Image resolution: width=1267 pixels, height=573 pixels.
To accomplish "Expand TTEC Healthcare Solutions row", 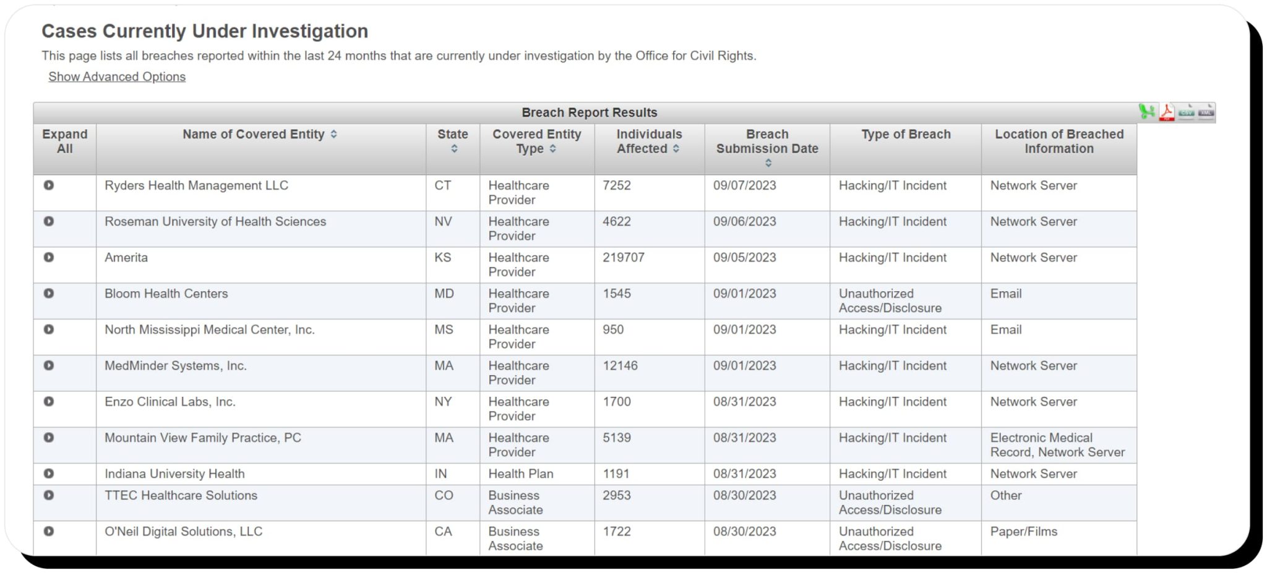I will point(49,495).
